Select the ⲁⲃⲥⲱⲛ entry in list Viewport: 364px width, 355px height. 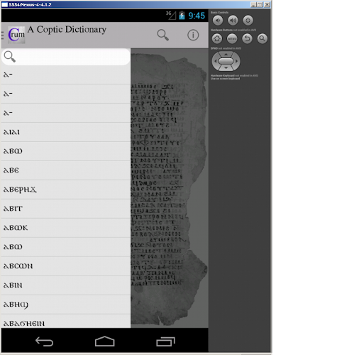point(66,266)
